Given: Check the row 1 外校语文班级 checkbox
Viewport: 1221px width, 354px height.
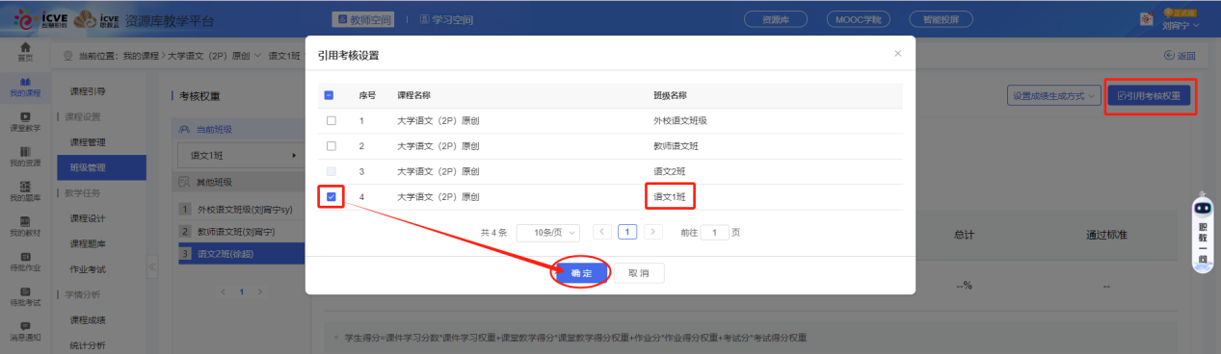Looking at the screenshot, I should point(332,121).
